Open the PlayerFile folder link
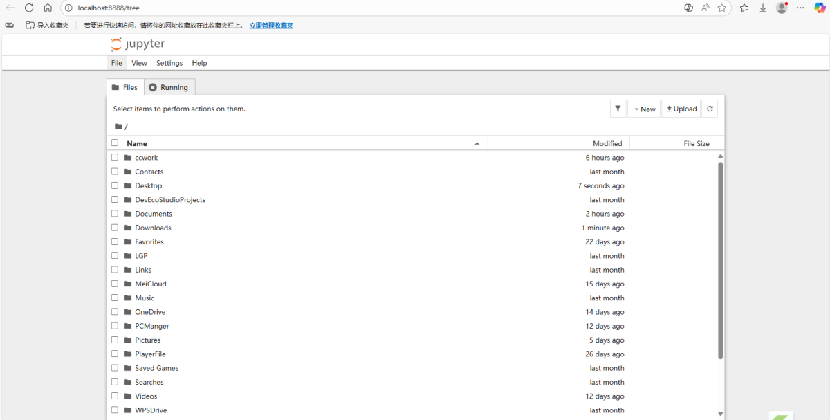 pyautogui.click(x=150, y=354)
